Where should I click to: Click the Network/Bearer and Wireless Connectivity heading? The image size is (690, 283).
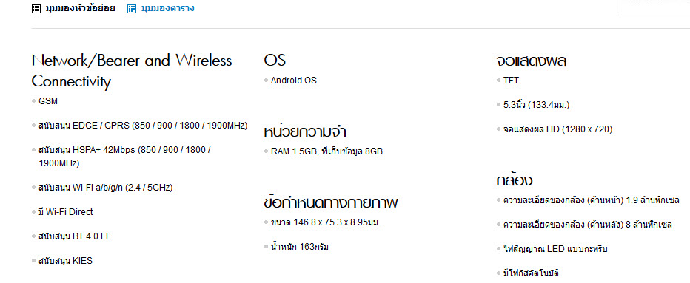pyautogui.click(x=132, y=71)
